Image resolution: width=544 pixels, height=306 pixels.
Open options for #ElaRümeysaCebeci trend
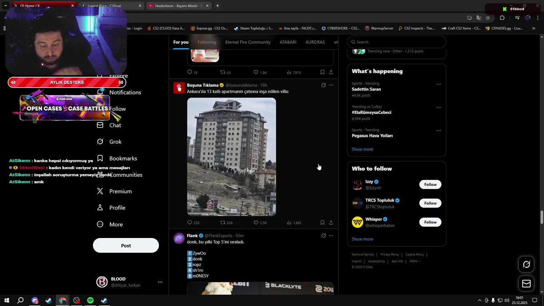point(439,107)
